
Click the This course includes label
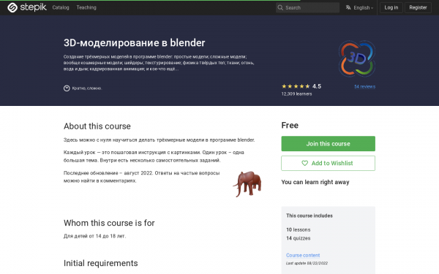[x=309, y=216]
